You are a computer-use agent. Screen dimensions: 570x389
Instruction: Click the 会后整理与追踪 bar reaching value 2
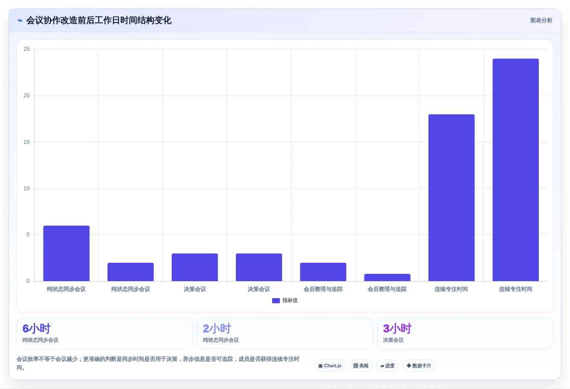click(323, 272)
